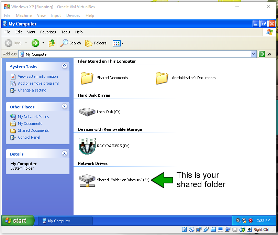Click red Security Center shield tray icon
This screenshot has width=278, height=235.
pos(251,221)
